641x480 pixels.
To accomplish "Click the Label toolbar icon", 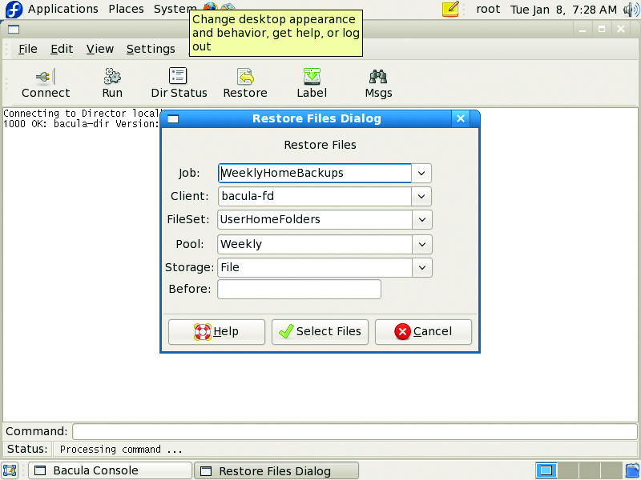I will tap(312, 78).
